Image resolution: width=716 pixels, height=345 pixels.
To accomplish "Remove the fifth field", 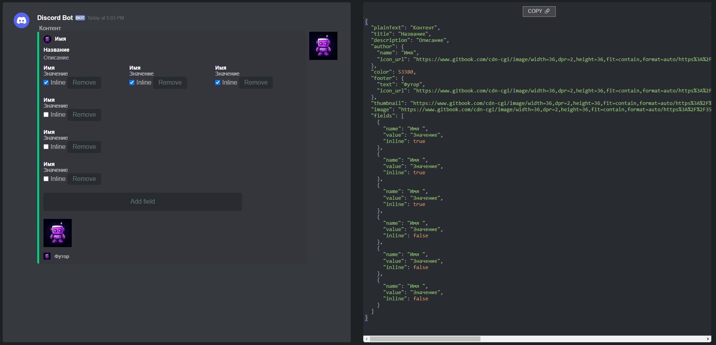I will [x=84, y=147].
